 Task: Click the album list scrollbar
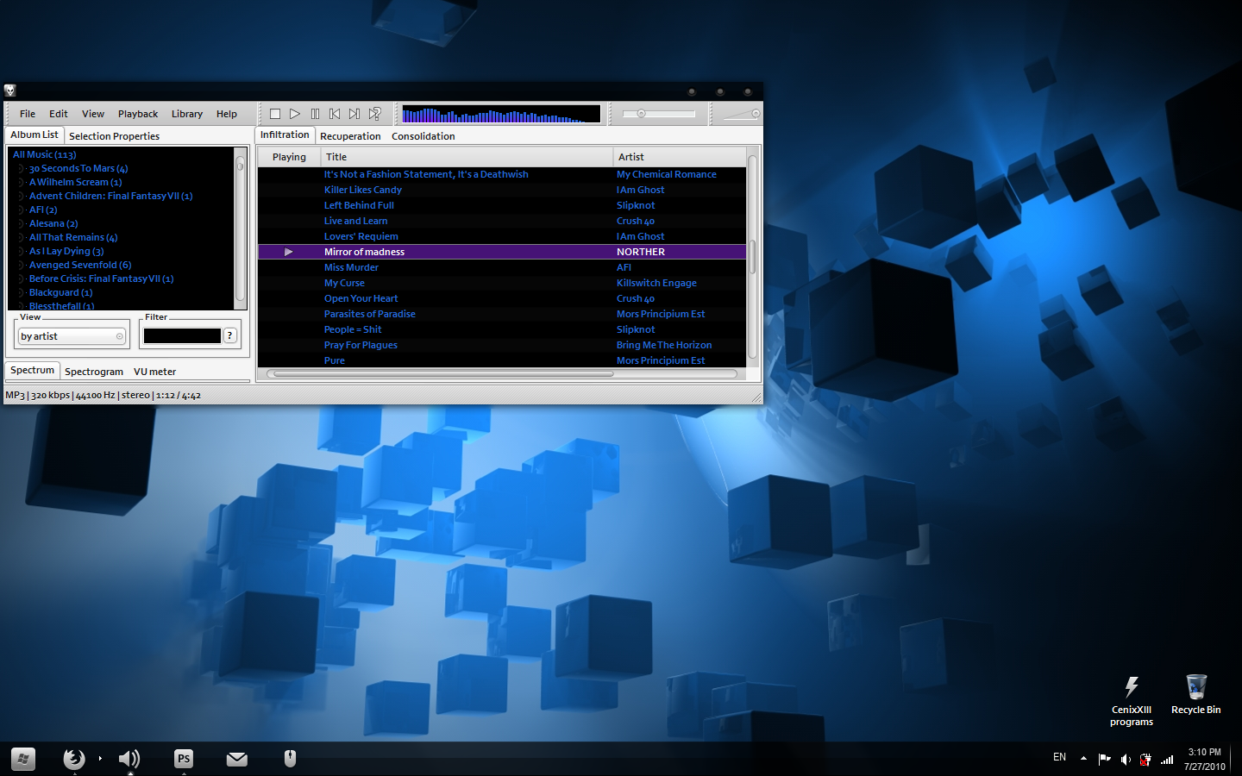(240, 228)
